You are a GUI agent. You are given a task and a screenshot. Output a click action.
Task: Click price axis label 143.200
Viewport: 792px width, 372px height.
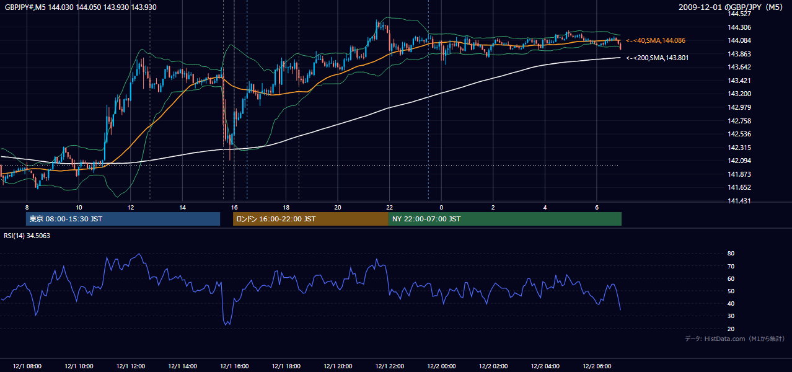click(x=739, y=94)
